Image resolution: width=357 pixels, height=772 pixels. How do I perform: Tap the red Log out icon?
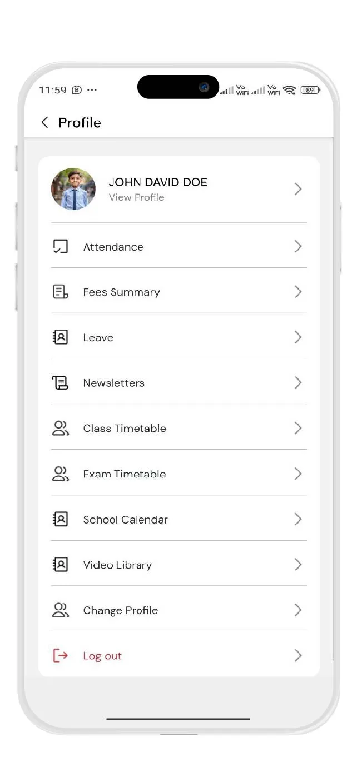[60, 656]
